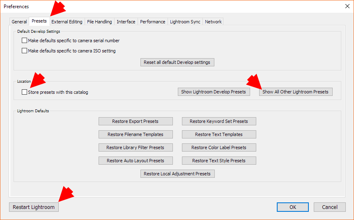354x220 pixels.
Task: Open the External Editing tab
Action: click(x=67, y=22)
